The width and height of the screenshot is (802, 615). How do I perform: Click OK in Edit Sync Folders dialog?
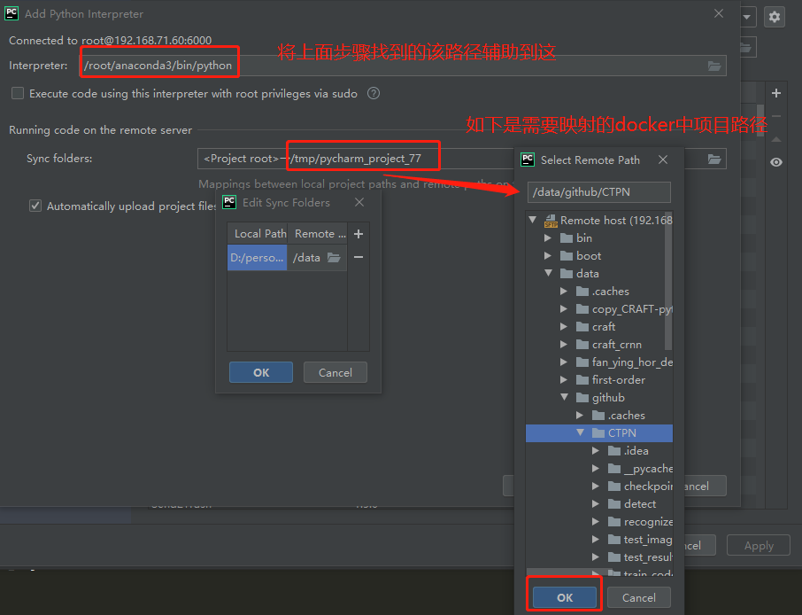coord(261,372)
